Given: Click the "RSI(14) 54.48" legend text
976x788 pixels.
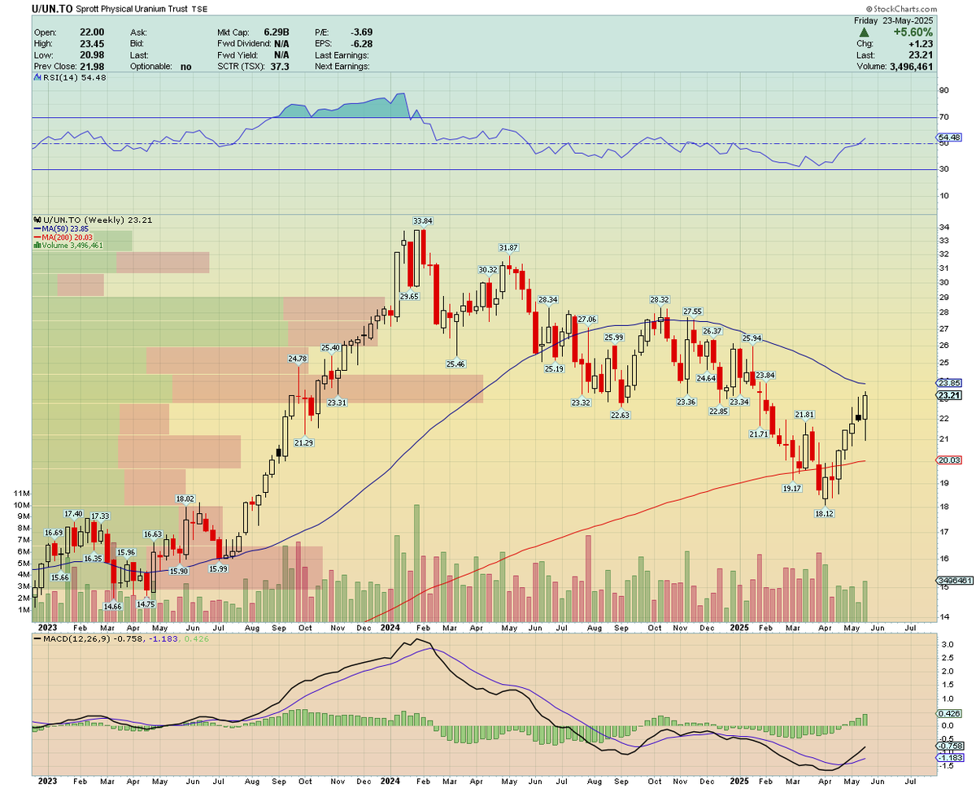Looking at the screenshot, I should coord(75,77).
